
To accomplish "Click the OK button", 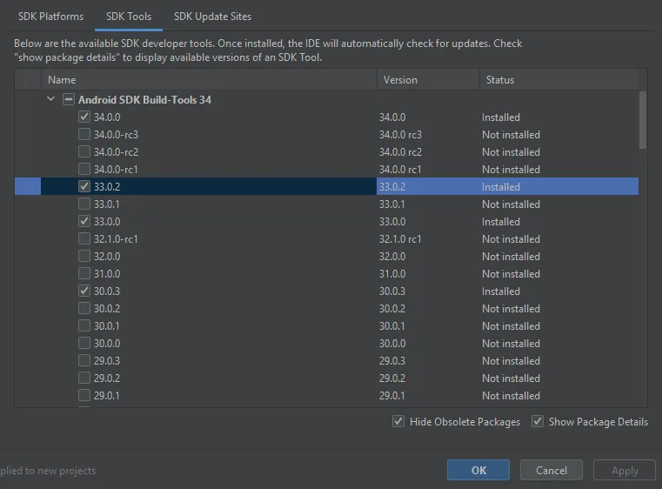I will (x=478, y=470).
